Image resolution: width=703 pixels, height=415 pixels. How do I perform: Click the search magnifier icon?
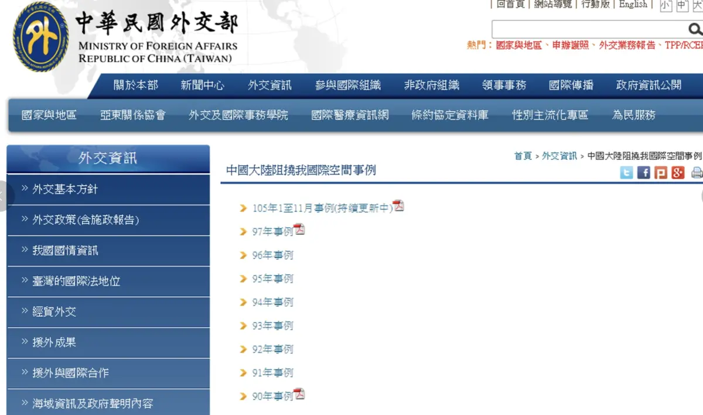pos(695,29)
